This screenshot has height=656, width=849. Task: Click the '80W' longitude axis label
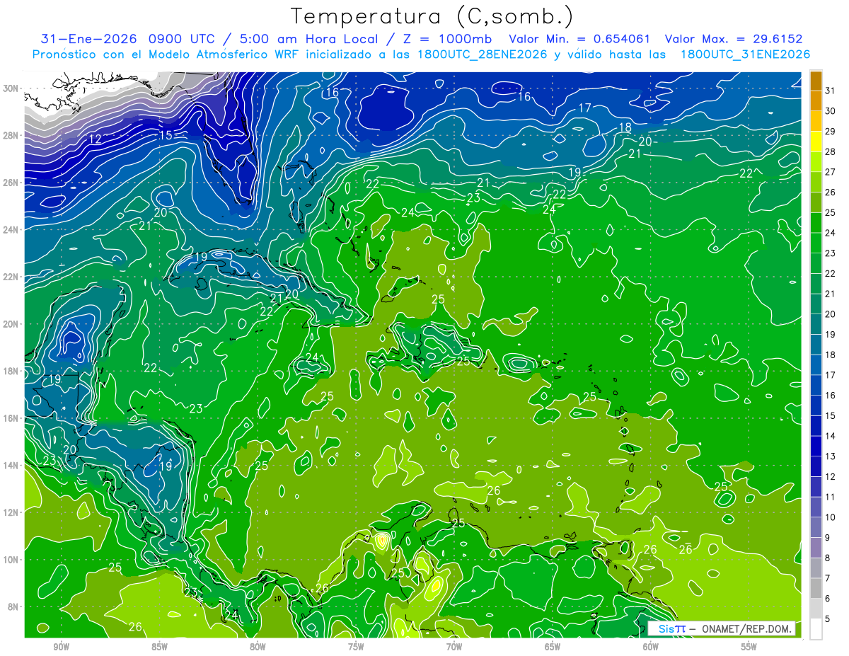pyautogui.click(x=258, y=647)
